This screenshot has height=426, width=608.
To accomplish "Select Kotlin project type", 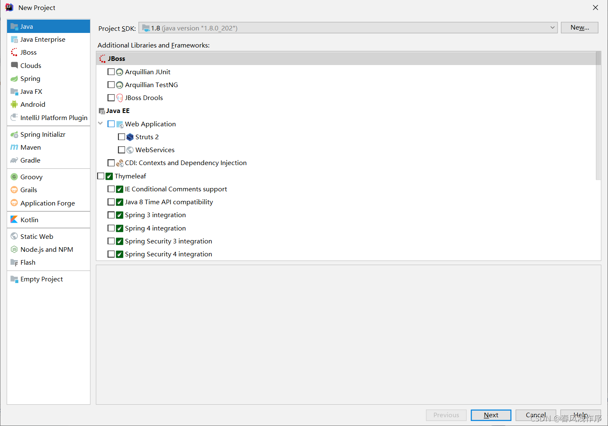I will (49, 220).
